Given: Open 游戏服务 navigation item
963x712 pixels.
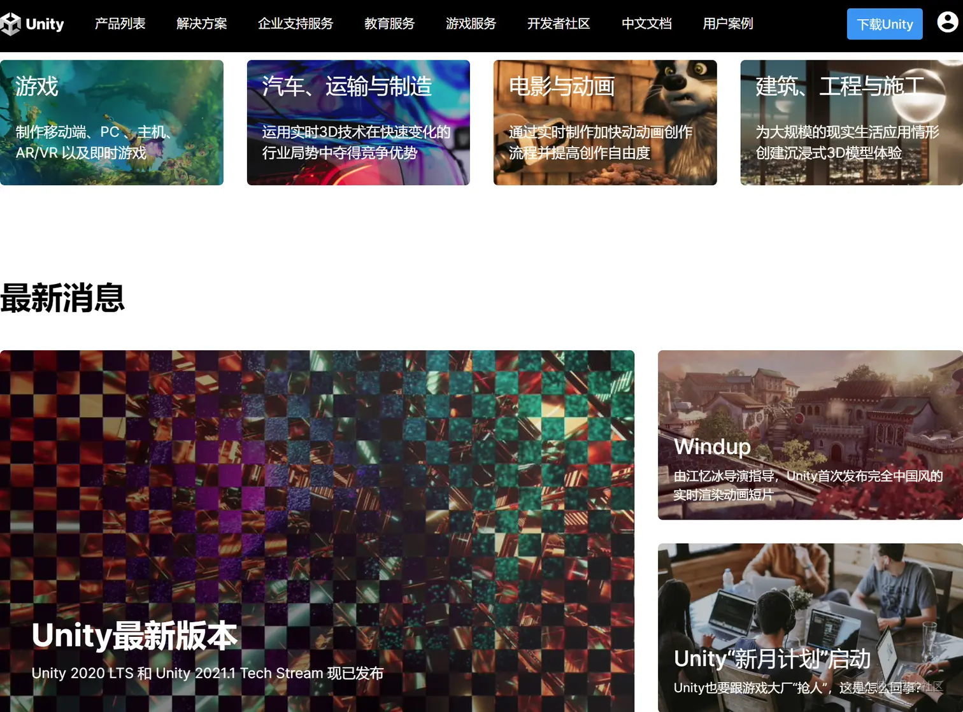Looking at the screenshot, I should point(471,24).
